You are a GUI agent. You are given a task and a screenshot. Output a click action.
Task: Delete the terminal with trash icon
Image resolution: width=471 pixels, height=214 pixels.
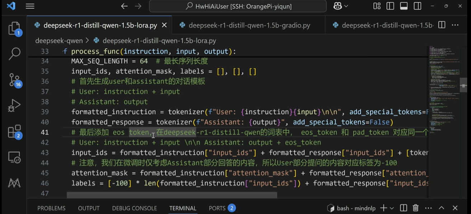415,208
